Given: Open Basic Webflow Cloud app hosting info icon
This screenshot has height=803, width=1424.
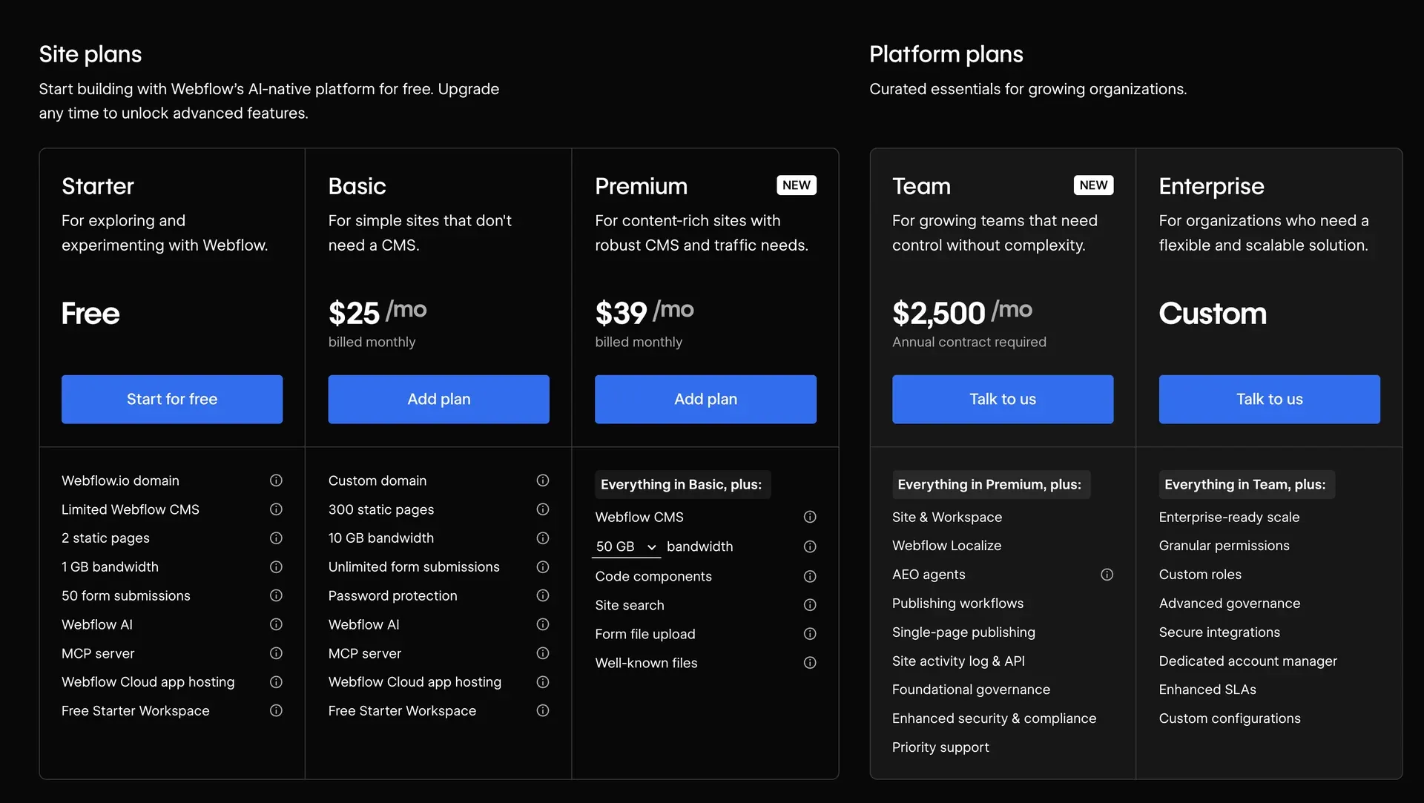Looking at the screenshot, I should click(x=543, y=682).
